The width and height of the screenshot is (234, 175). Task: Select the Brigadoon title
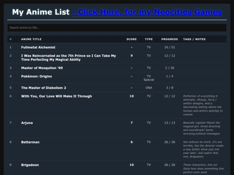[x=30, y=165]
